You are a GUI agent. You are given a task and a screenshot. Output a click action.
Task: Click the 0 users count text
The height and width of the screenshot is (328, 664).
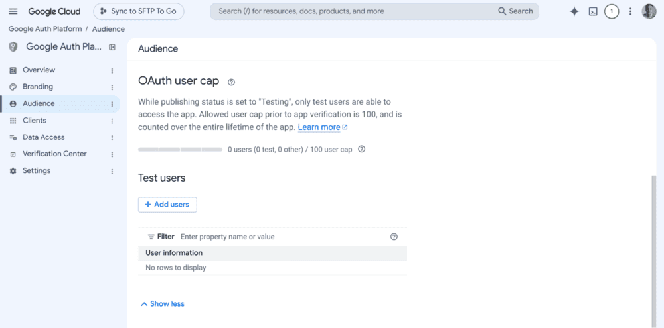coord(290,150)
